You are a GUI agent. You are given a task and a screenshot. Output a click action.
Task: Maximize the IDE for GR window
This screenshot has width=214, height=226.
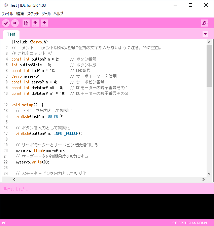190,5
